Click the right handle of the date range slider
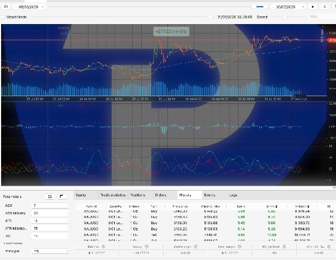 tap(265, 7)
